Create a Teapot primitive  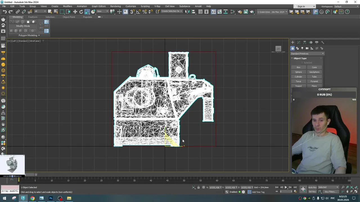tap(298, 86)
